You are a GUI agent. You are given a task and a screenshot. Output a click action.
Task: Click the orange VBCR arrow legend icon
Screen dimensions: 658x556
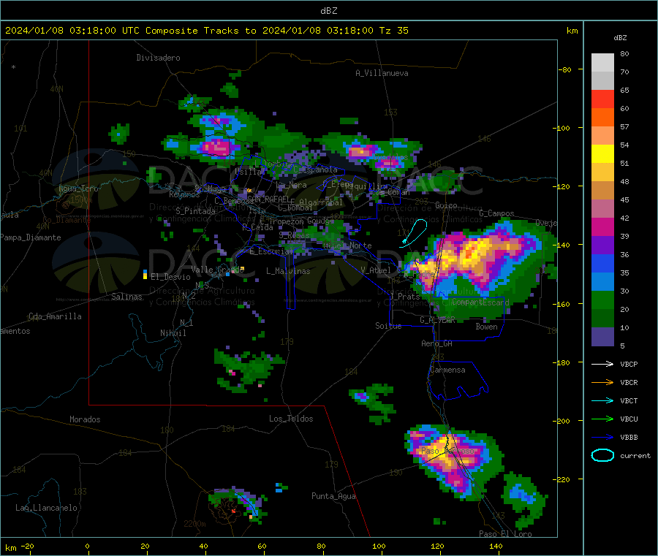pyautogui.click(x=602, y=382)
